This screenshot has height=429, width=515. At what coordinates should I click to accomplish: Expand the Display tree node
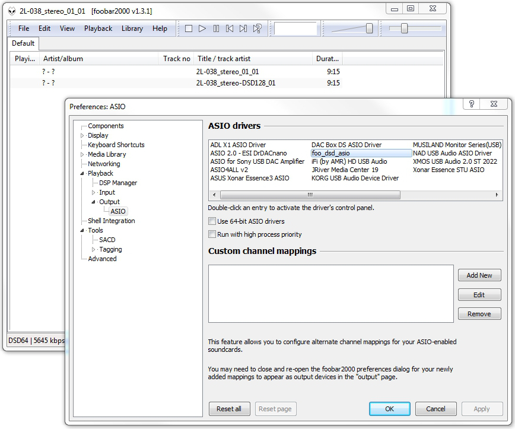point(82,135)
